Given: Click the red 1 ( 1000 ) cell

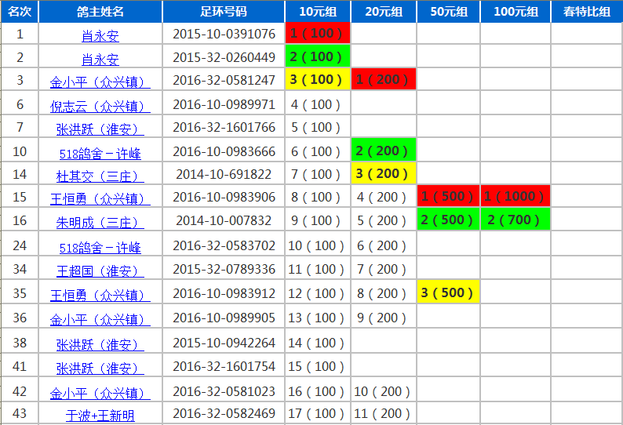Looking at the screenshot, I should point(515,196).
